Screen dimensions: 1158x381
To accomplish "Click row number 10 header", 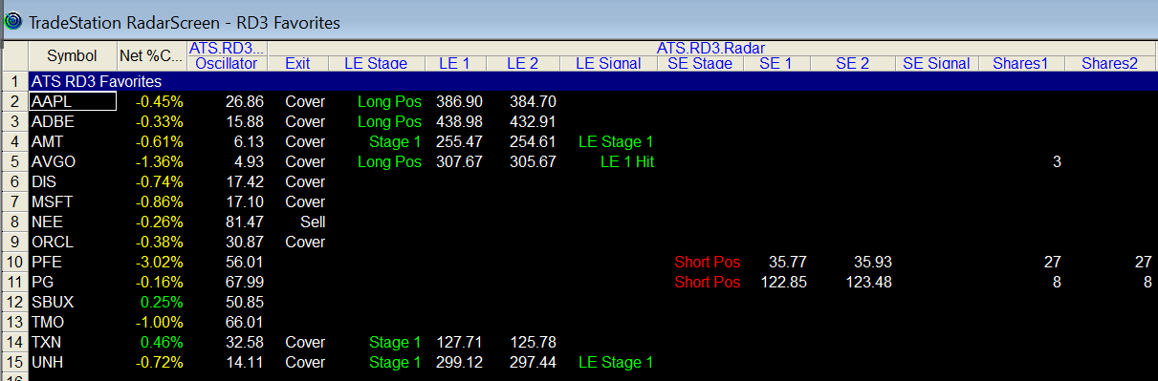I will tap(14, 262).
